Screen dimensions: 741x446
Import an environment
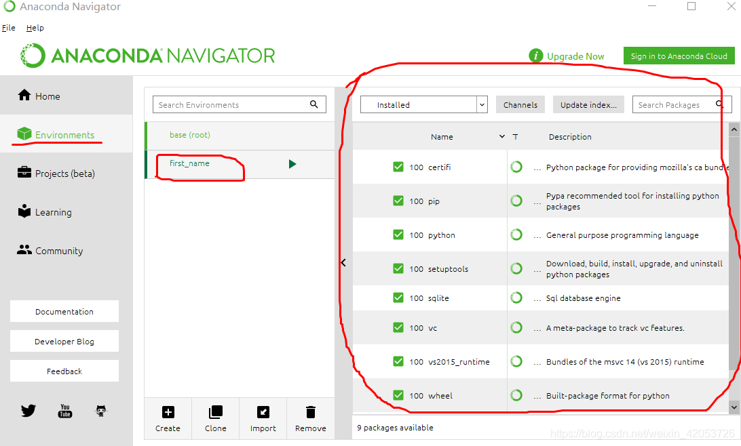click(263, 418)
